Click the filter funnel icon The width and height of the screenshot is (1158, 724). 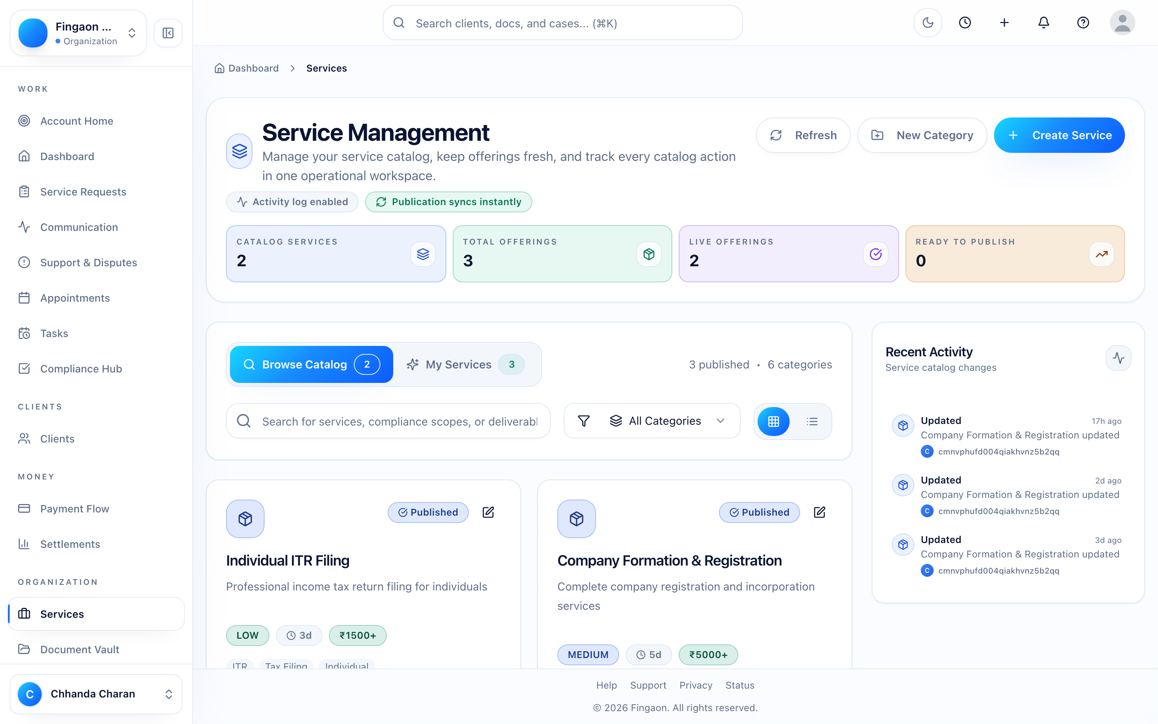[584, 421]
